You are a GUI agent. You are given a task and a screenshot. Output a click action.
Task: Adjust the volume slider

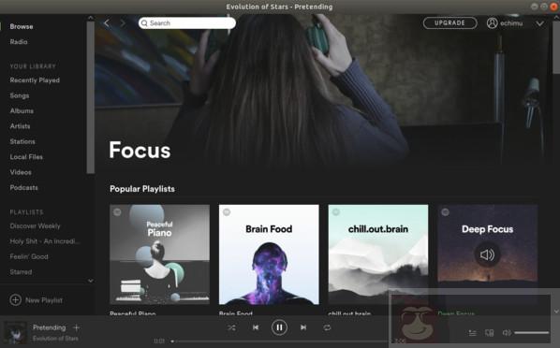point(531,333)
